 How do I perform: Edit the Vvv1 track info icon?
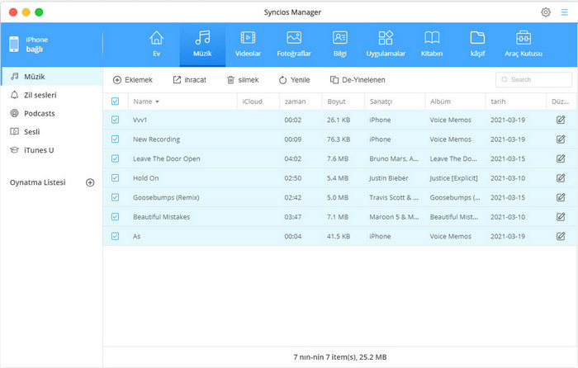coord(561,120)
